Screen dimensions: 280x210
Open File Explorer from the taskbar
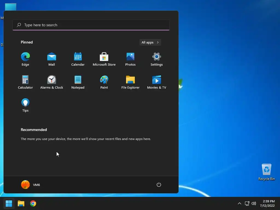click(x=21, y=203)
